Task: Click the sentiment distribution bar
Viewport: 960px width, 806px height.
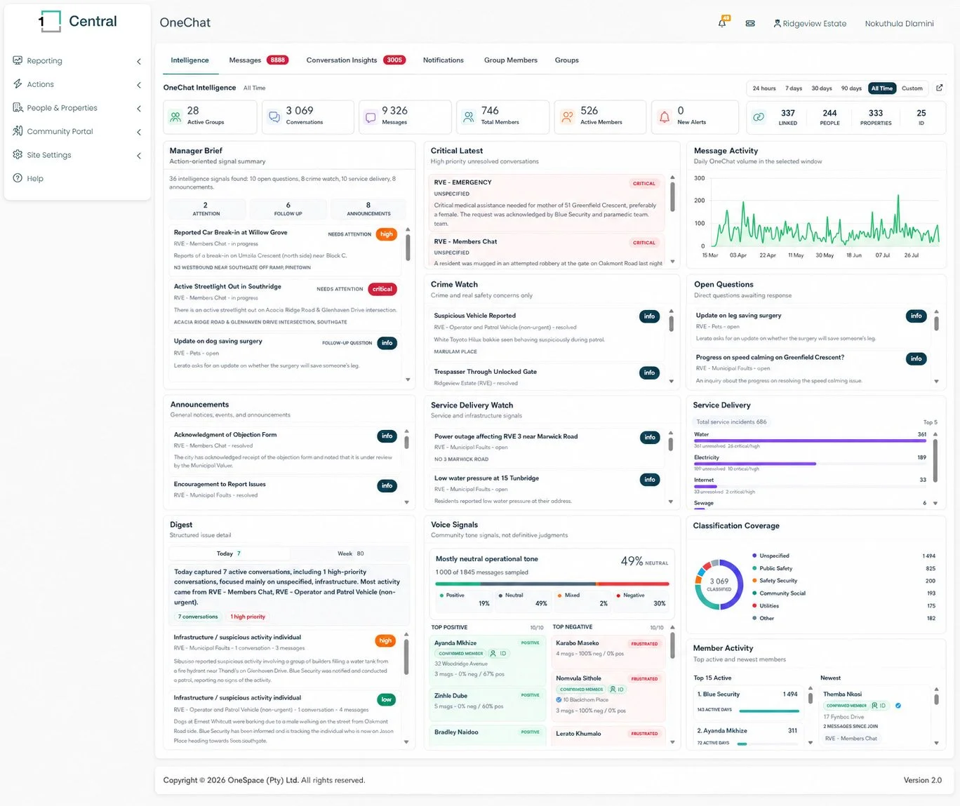Action: 552,584
